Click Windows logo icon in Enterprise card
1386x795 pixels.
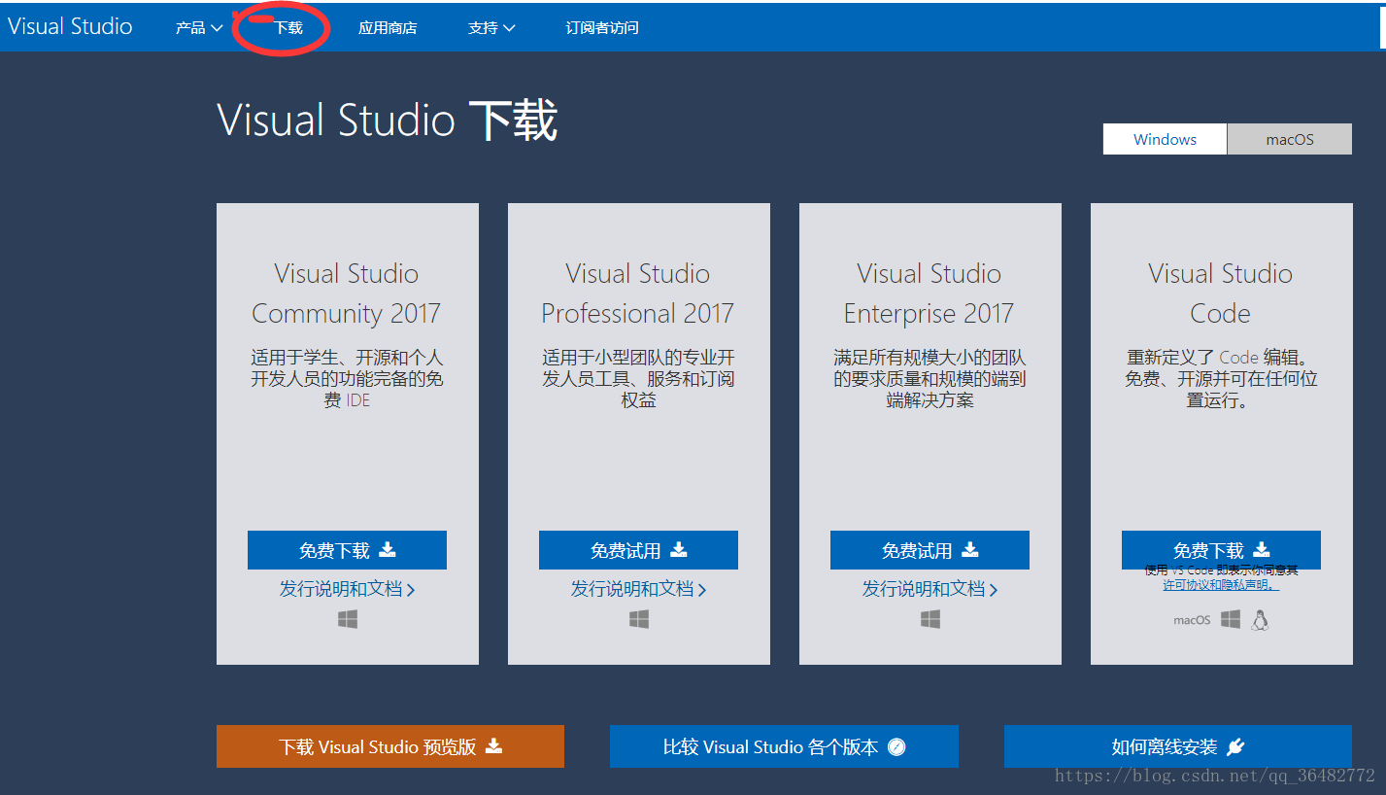pos(930,619)
